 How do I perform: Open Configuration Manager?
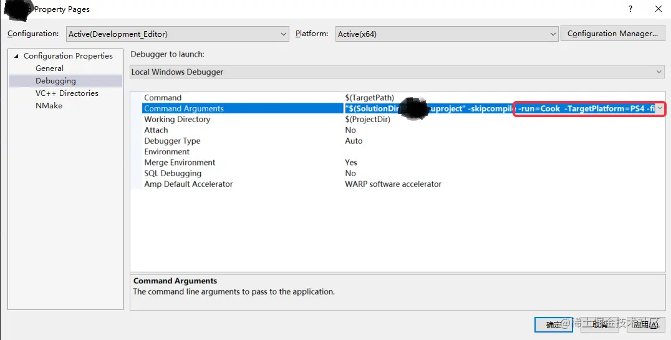click(x=612, y=34)
